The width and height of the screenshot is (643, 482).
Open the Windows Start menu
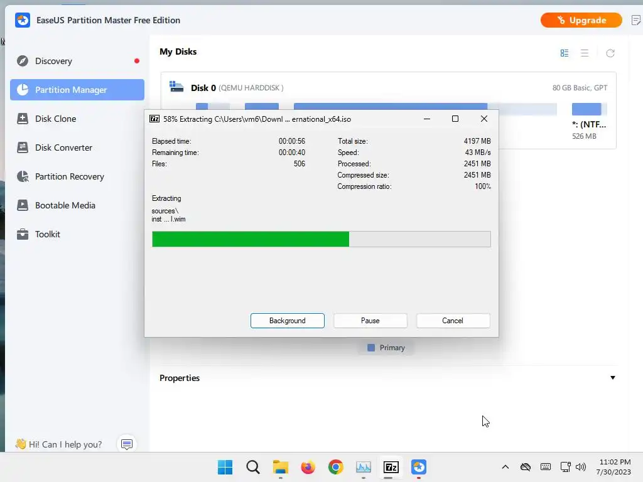coord(225,467)
